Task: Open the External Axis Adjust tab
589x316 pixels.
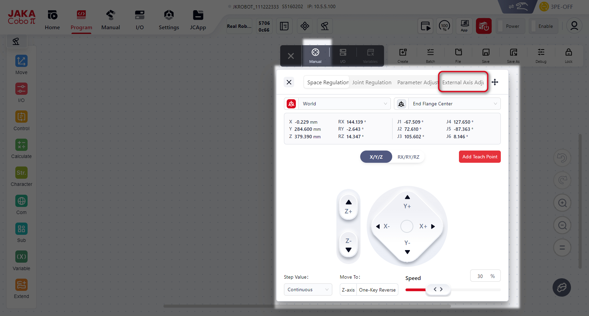Action: [x=463, y=82]
